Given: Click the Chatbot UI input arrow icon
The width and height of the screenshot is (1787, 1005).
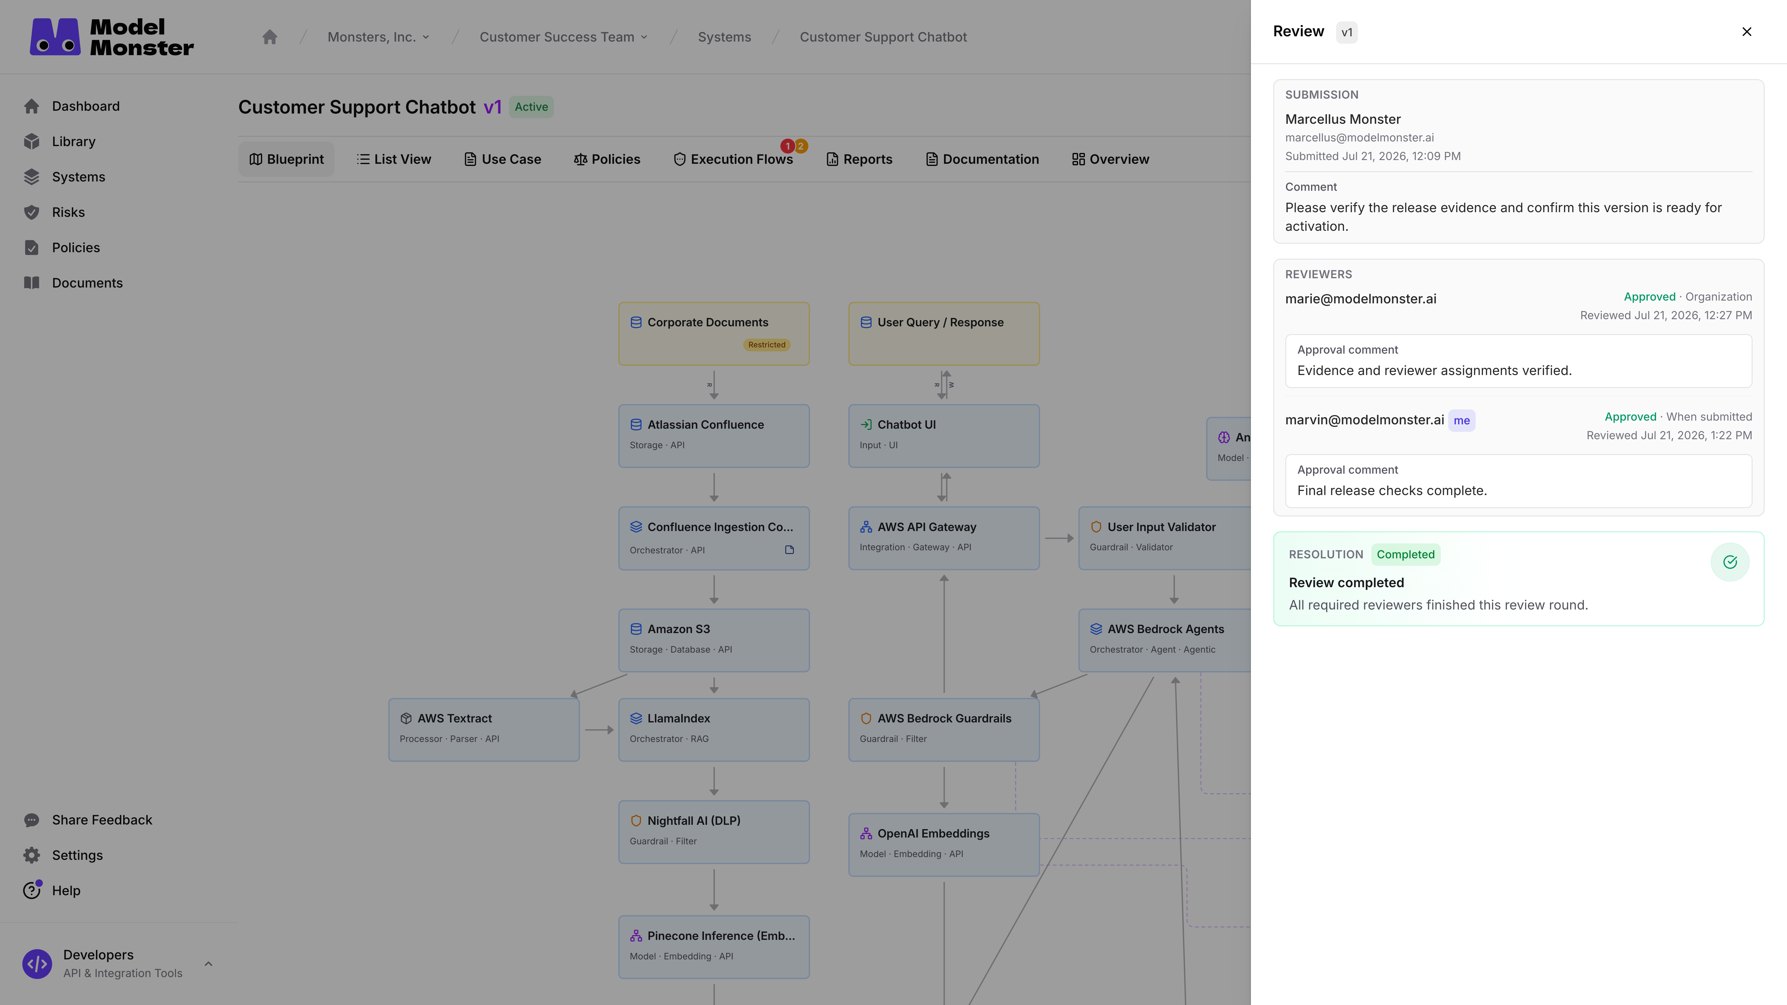Looking at the screenshot, I should (x=867, y=424).
